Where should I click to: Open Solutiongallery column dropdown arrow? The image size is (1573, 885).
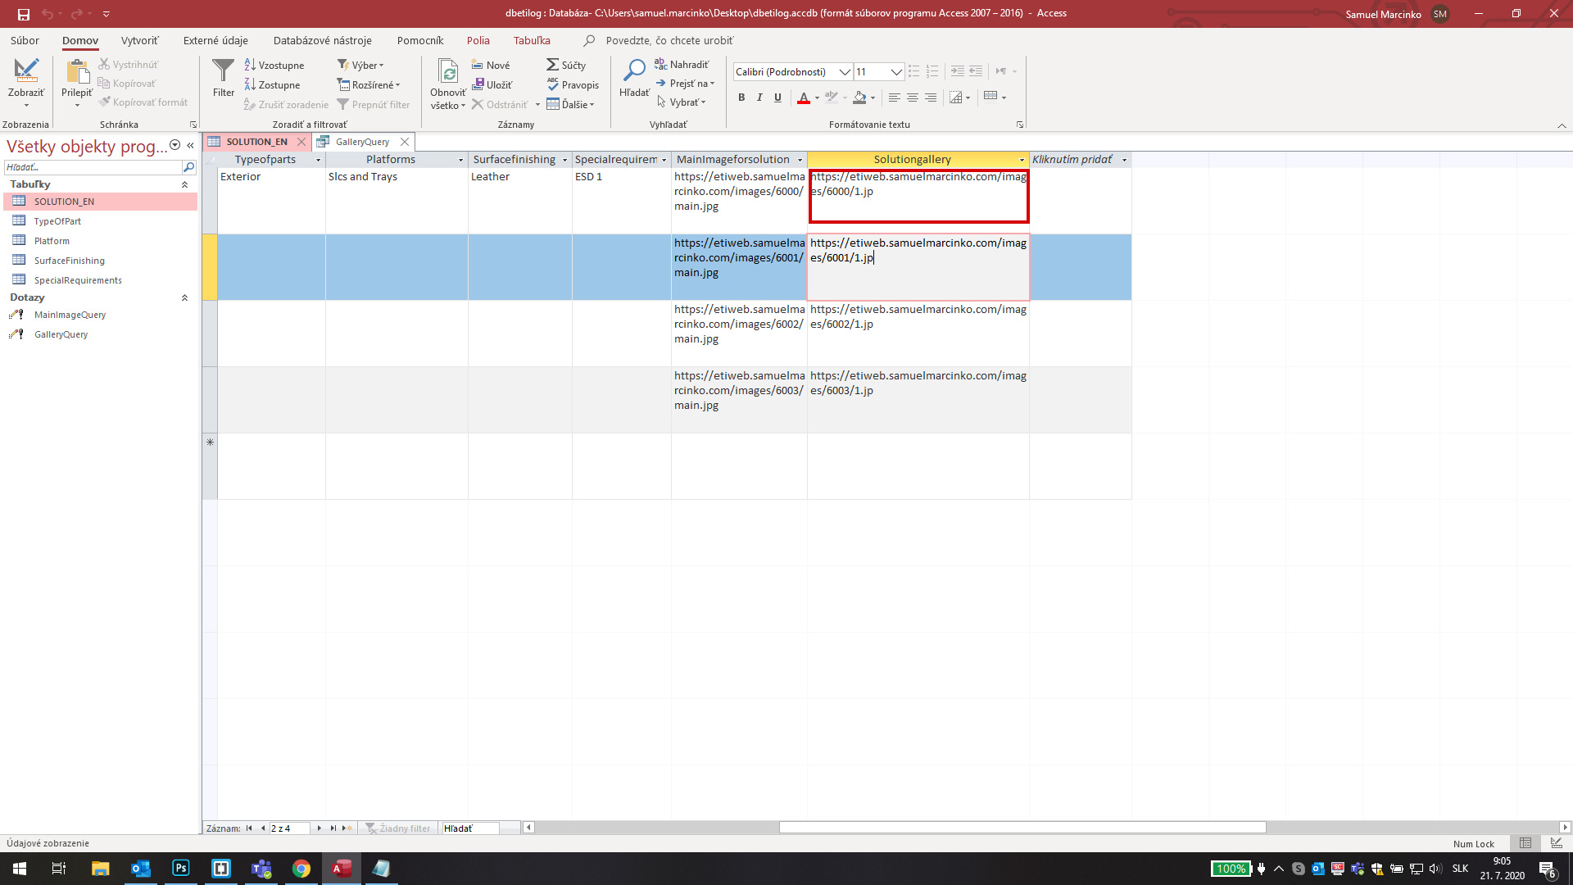pos(1022,160)
